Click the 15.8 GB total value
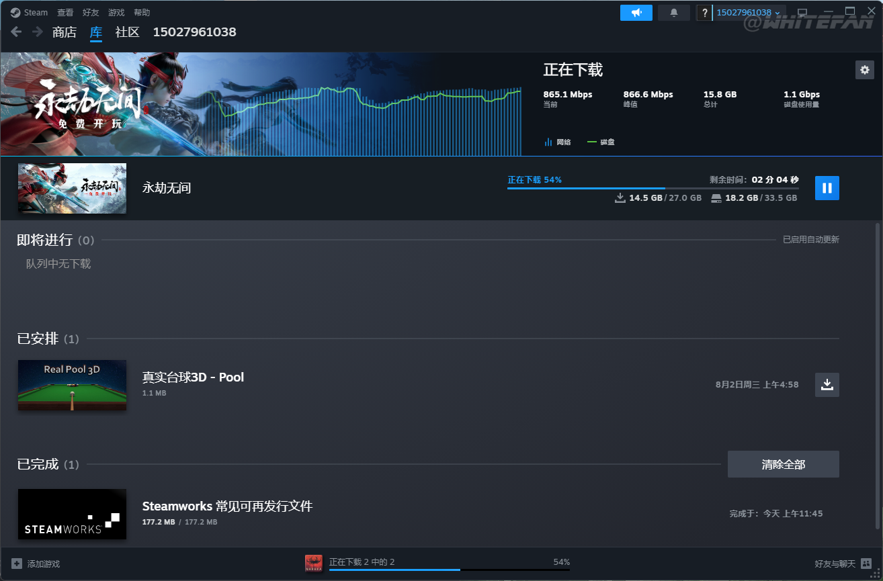Image resolution: width=883 pixels, height=581 pixels. point(720,95)
